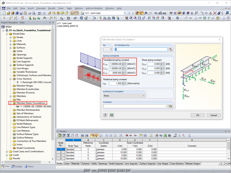Toggle SNAP in status bar
The height and width of the screenshot is (173, 231).
coord(87,171)
